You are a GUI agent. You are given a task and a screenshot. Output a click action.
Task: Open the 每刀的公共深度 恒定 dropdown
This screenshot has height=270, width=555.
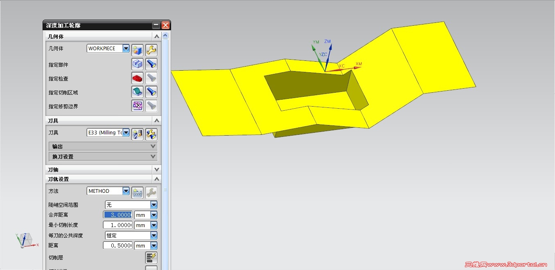tap(154, 235)
